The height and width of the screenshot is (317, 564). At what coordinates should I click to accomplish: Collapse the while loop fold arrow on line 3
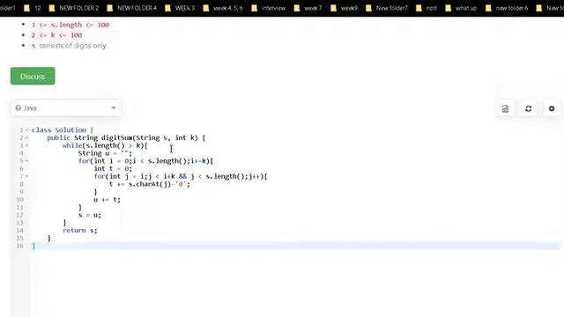[27, 145]
